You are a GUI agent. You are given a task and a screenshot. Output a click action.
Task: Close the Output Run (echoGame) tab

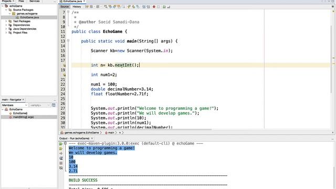point(92,139)
